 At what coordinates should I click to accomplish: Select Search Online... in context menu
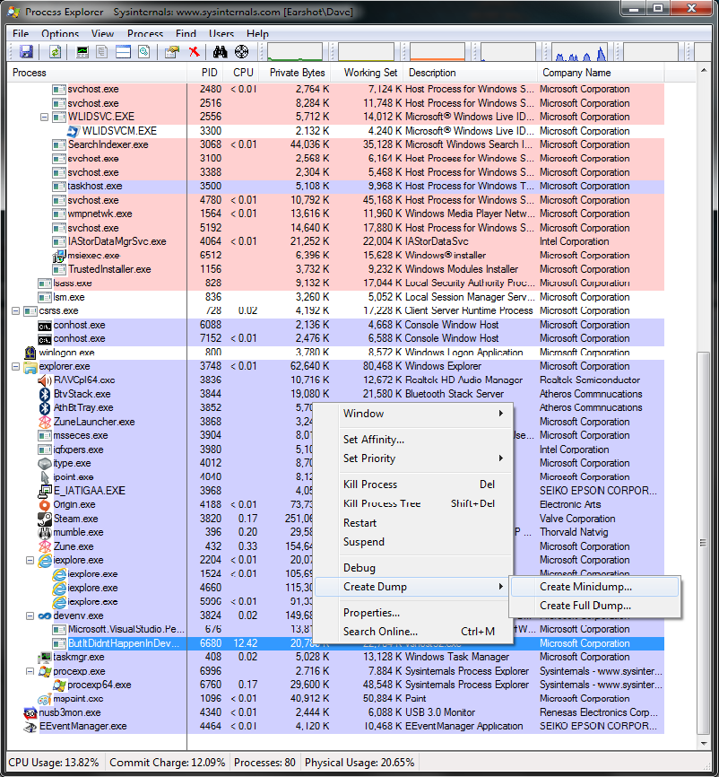coord(413,632)
